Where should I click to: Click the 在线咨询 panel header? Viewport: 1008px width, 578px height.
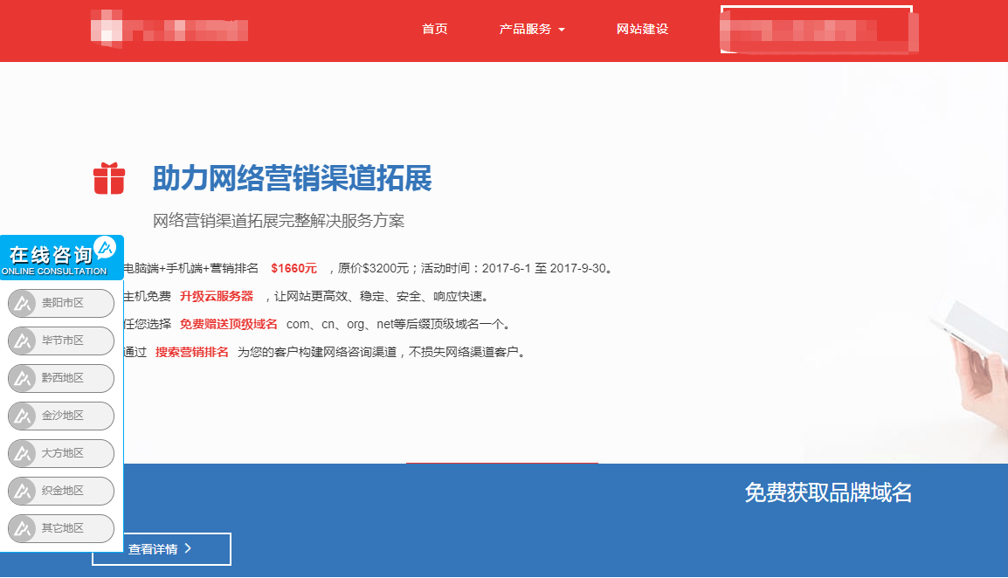51,258
